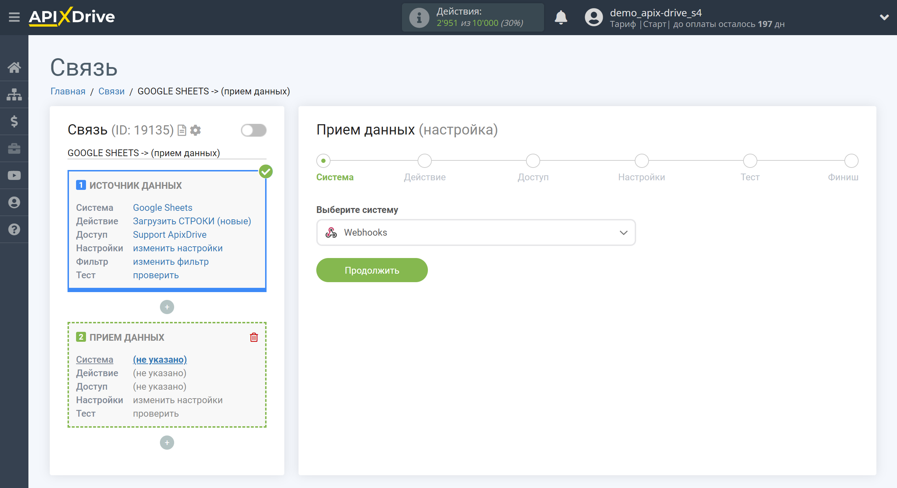The width and height of the screenshot is (897, 488).
Task: Click the Настройки step label
Action: pos(641,177)
